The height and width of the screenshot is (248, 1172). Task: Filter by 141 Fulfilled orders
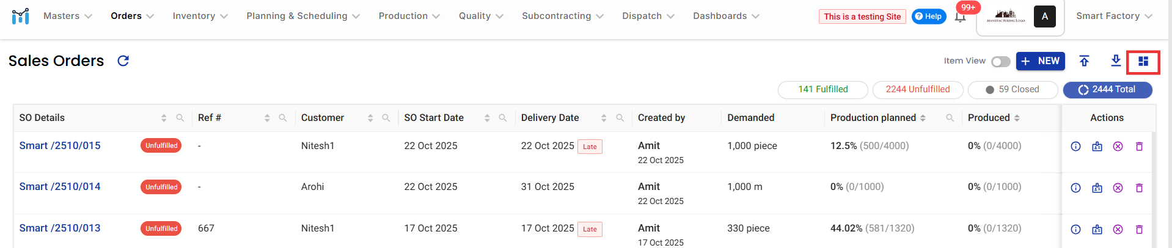[x=822, y=90]
